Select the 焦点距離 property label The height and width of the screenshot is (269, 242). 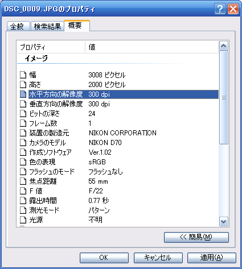pyautogui.click(x=43, y=181)
